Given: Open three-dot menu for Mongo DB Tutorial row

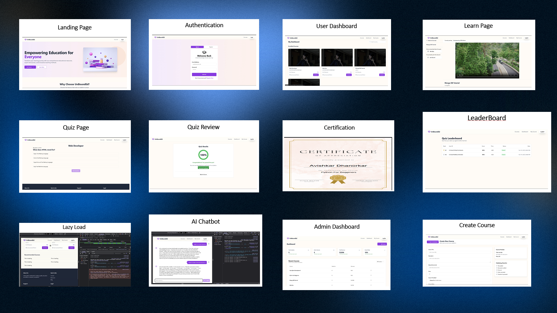Looking at the screenshot, I should (371, 280).
